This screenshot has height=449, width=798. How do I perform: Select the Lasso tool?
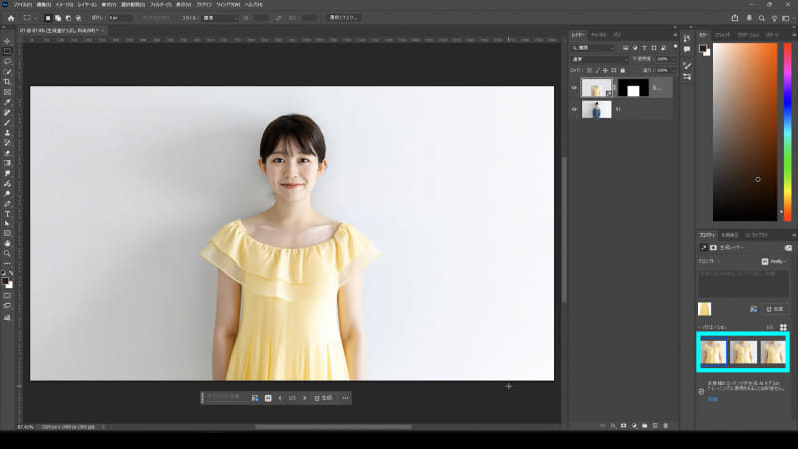7,62
